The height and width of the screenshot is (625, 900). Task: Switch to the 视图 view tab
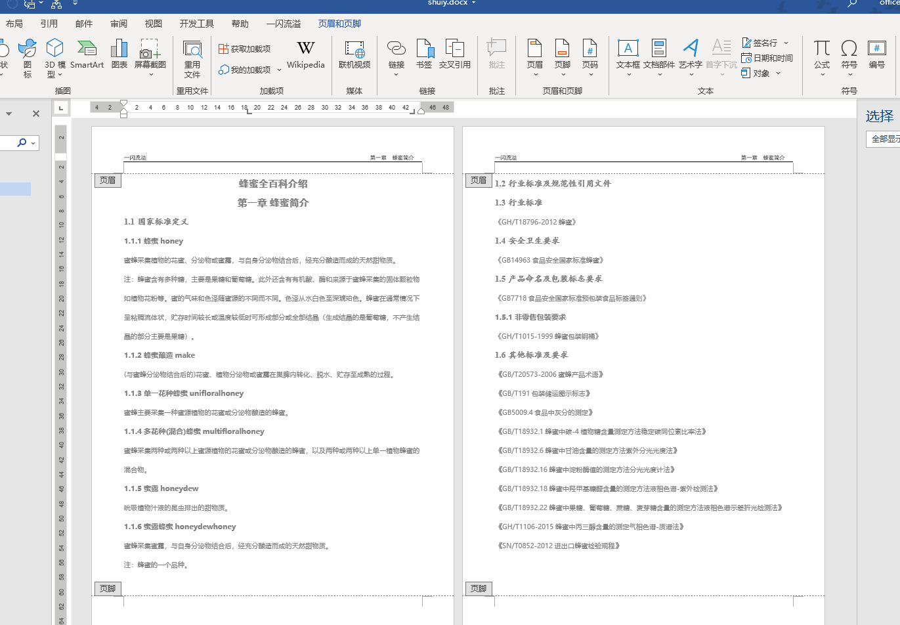tap(154, 24)
